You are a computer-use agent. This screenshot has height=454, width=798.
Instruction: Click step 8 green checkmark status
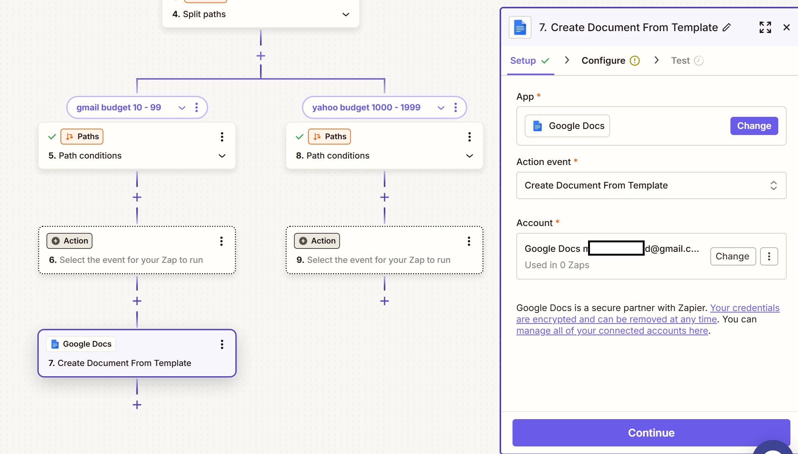(300, 137)
